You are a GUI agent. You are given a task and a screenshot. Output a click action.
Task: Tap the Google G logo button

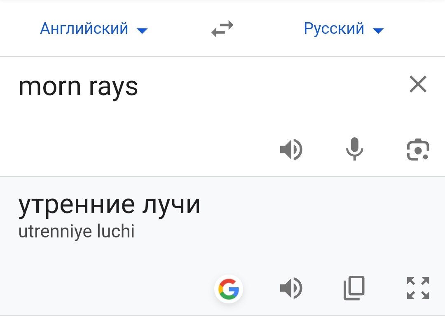click(229, 289)
